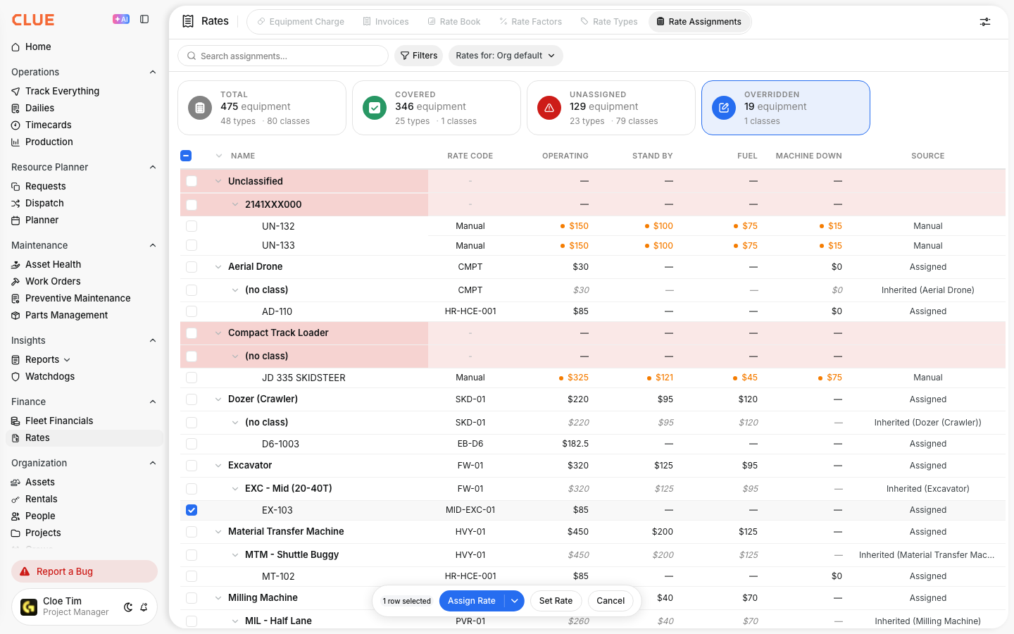Viewport: 1014px width, 634px height.
Task: Open Asset Health in Maintenance
Action: [54, 264]
